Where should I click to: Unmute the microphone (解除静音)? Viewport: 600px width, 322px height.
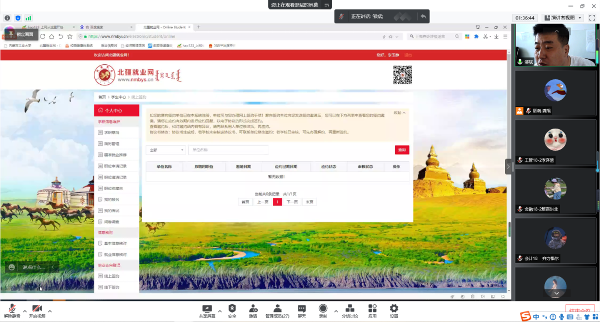tap(12, 310)
